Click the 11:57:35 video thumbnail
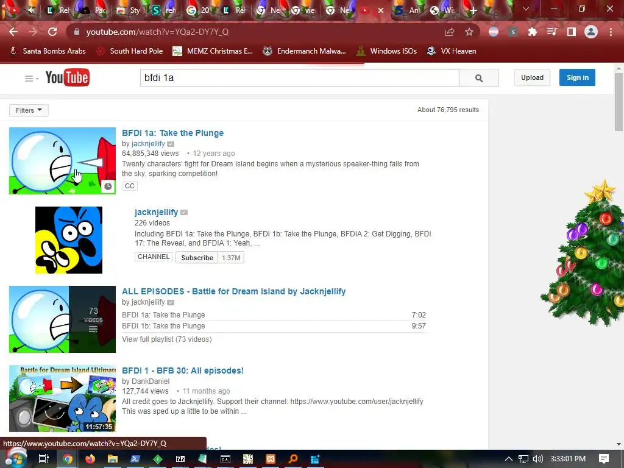The image size is (624, 468). (x=63, y=399)
